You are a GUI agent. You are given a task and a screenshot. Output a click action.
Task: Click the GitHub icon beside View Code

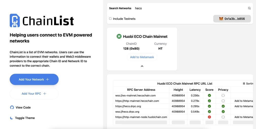12,107
